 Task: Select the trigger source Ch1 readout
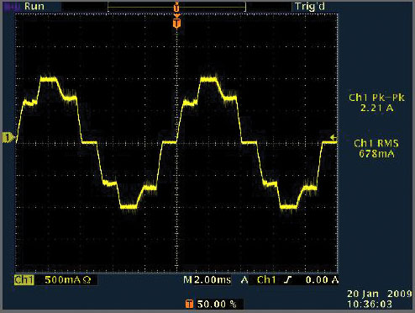pos(266,280)
